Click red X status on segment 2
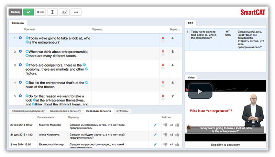275x157 pixels. (163, 51)
